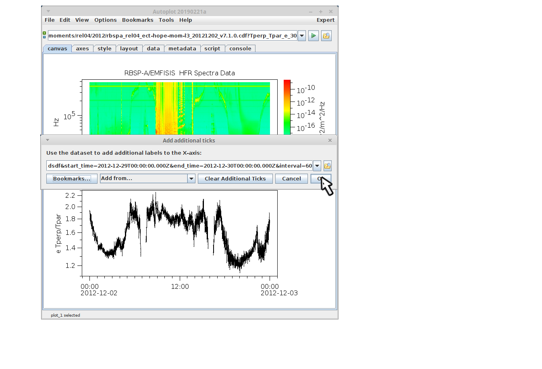Open the file browser beside the main address bar

pos(326,36)
